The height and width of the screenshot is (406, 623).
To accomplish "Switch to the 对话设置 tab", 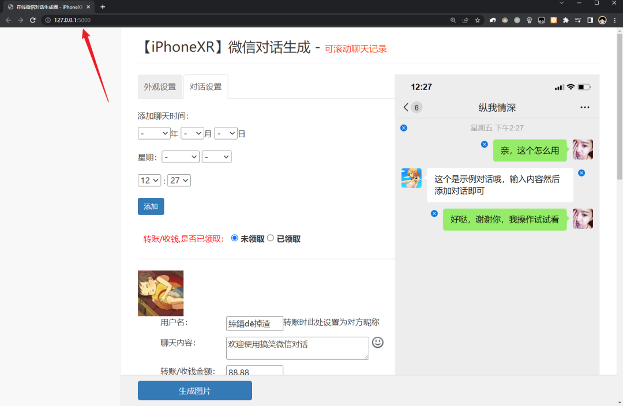I will tap(205, 87).
